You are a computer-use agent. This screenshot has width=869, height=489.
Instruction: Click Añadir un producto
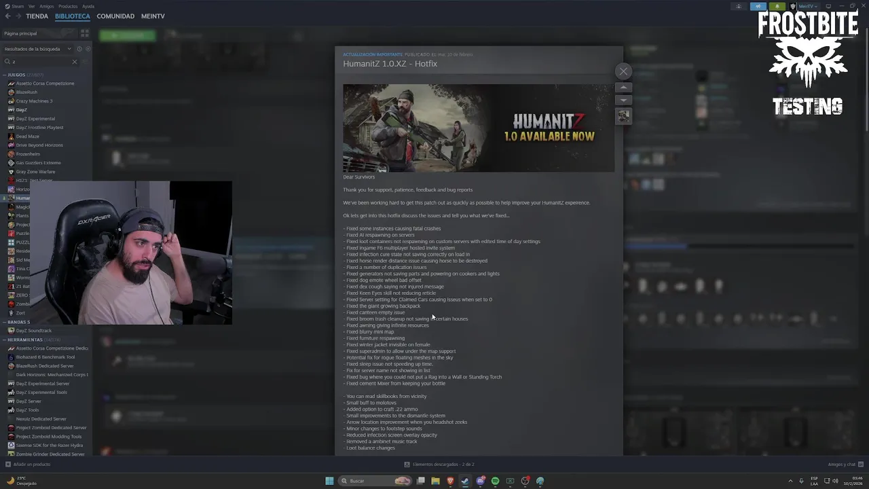[x=28, y=465]
